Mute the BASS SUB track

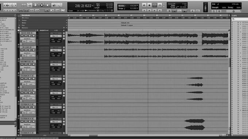pyautogui.click(x=34, y=36)
